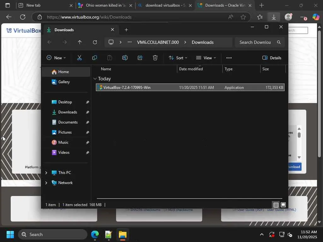Viewport: 323px width, 242px height.
Task: Go up one folder with Up arrow
Action: pyautogui.click(x=80, y=42)
